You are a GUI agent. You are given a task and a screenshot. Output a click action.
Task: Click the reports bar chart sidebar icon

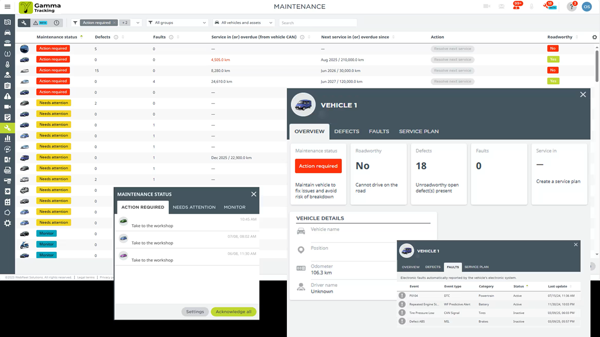tap(7, 139)
